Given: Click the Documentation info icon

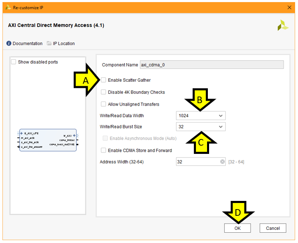Looking at the screenshot, I should point(9,43).
